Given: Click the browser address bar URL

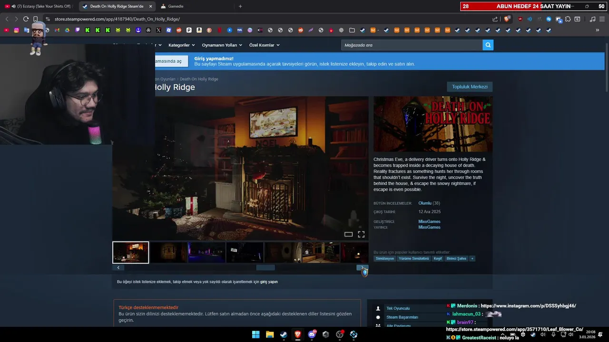Looking at the screenshot, I should [117, 19].
